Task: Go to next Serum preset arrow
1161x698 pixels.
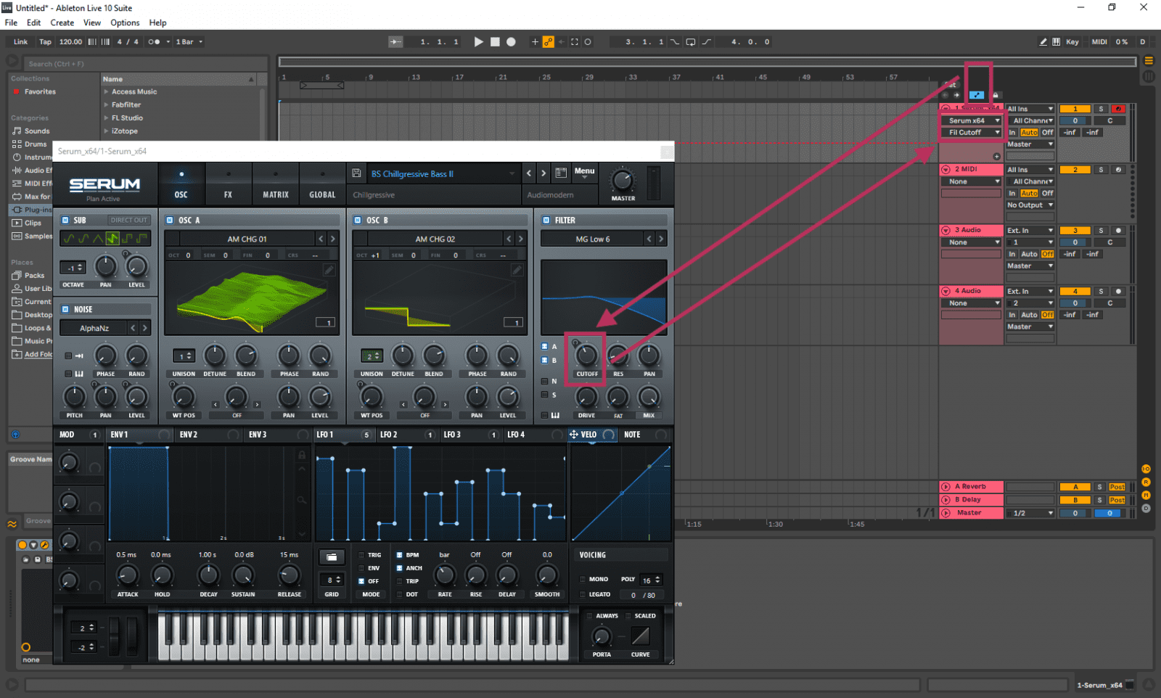Action: 543,173
